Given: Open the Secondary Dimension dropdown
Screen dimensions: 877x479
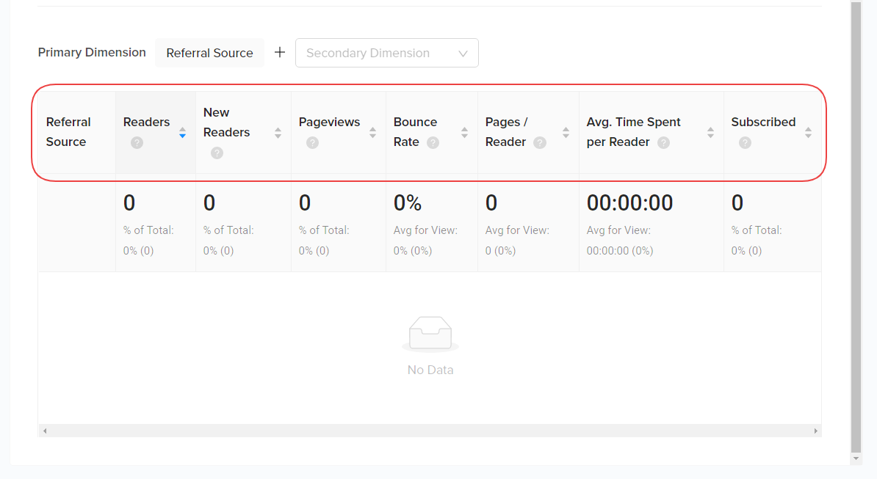Looking at the screenshot, I should pyautogui.click(x=386, y=53).
